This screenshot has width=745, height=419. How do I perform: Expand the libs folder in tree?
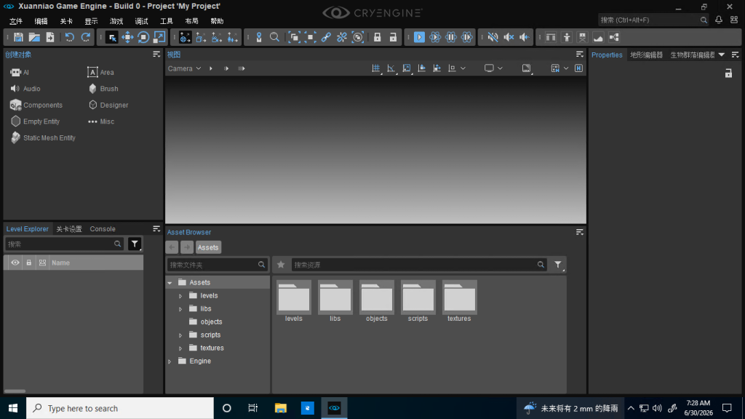tap(180, 308)
